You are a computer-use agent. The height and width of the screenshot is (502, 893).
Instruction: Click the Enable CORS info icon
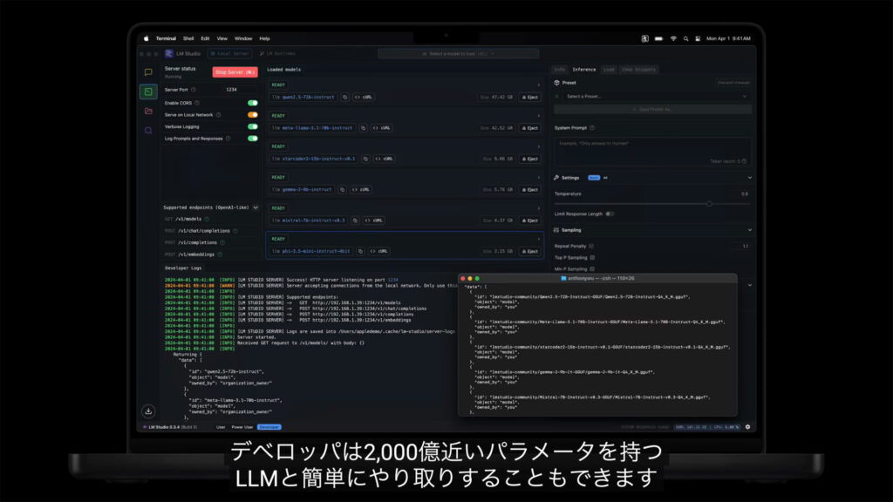coord(197,103)
